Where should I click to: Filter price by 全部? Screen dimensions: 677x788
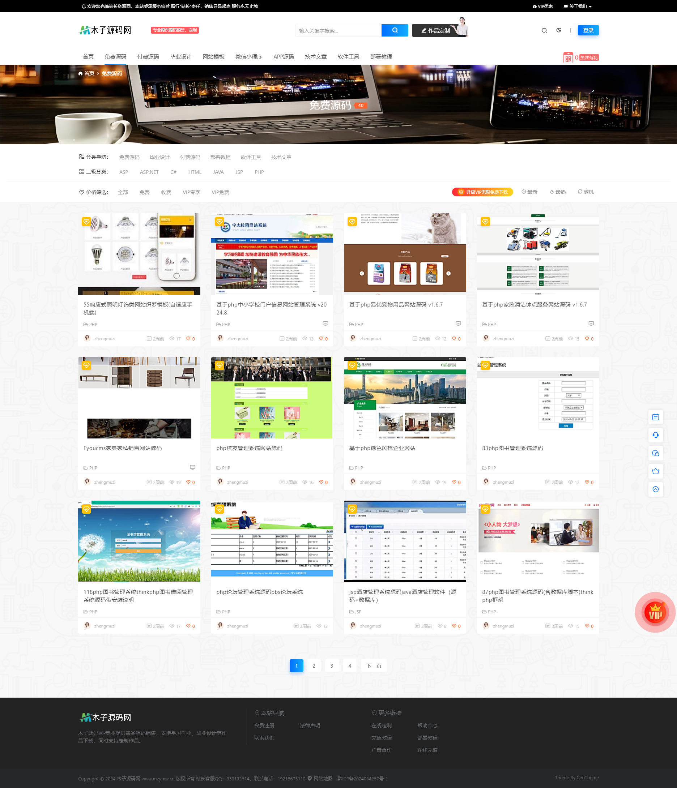coord(123,192)
